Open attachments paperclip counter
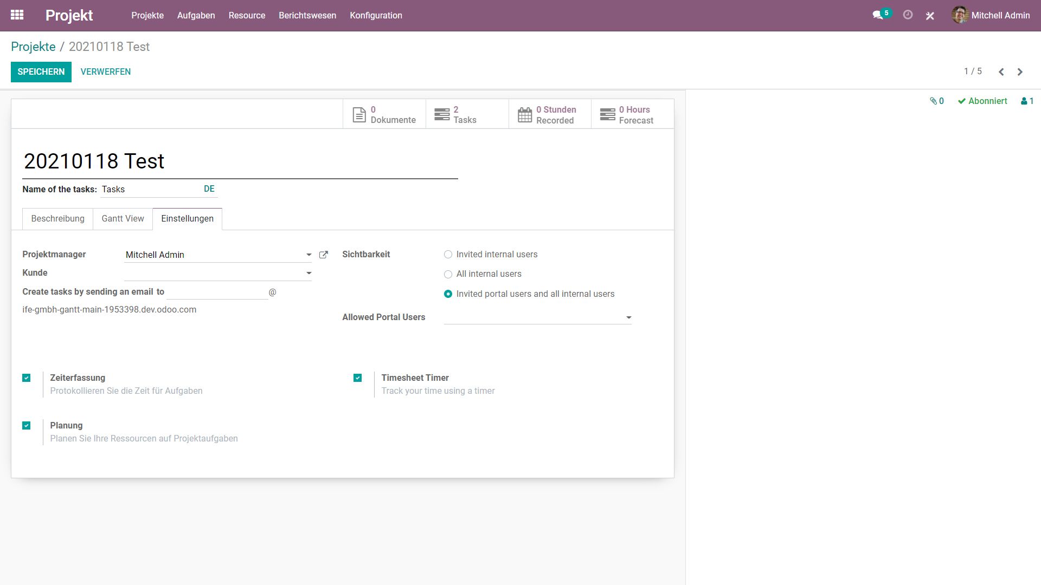Image resolution: width=1041 pixels, height=585 pixels. [x=937, y=101]
